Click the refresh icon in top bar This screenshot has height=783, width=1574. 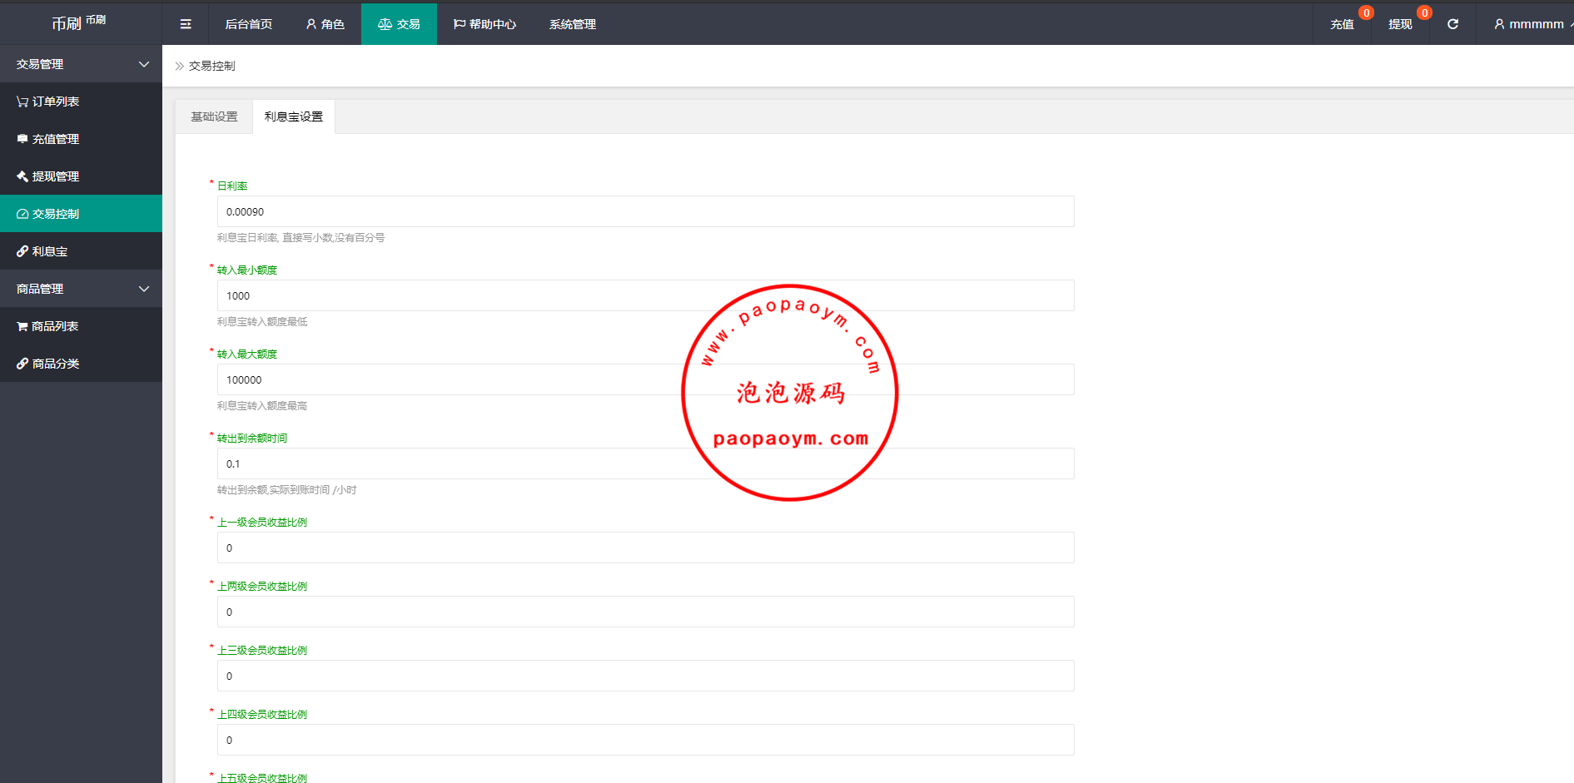[1452, 24]
